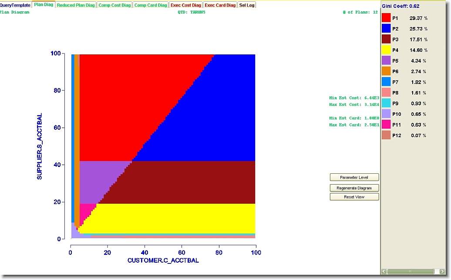Show the Exec Cost Diag tab
451x280 pixels.
point(186,5)
